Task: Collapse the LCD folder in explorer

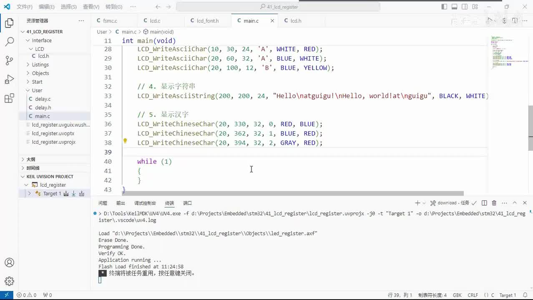Action: click(x=31, y=49)
